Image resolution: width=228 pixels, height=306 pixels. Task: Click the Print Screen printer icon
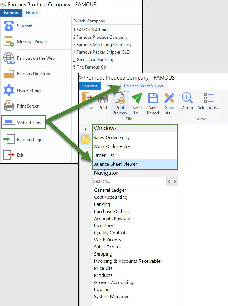click(9, 106)
